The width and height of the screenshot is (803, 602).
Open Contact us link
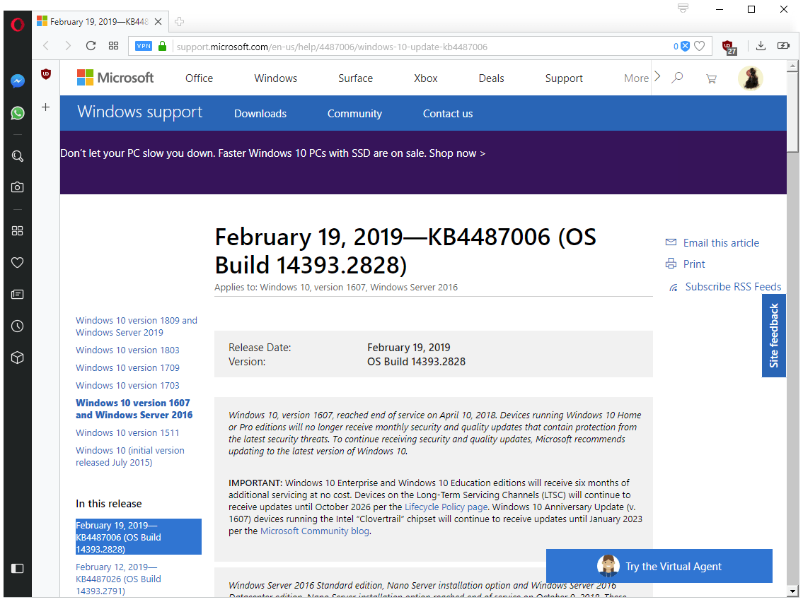coord(448,114)
